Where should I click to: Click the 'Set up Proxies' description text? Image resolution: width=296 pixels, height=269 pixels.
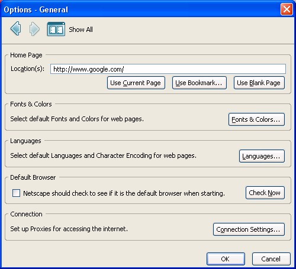pos(69,229)
